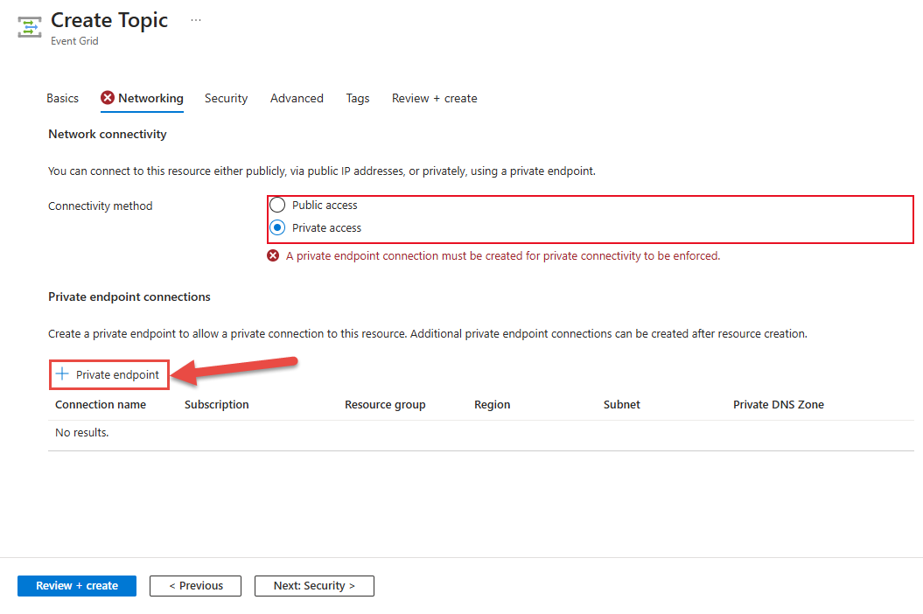Switch to the Basics tab
923x614 pixels.
61,98
